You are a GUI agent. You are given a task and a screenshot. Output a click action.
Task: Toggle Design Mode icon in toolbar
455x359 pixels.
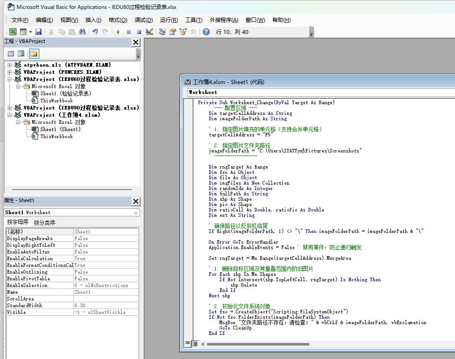coord(149,32)
